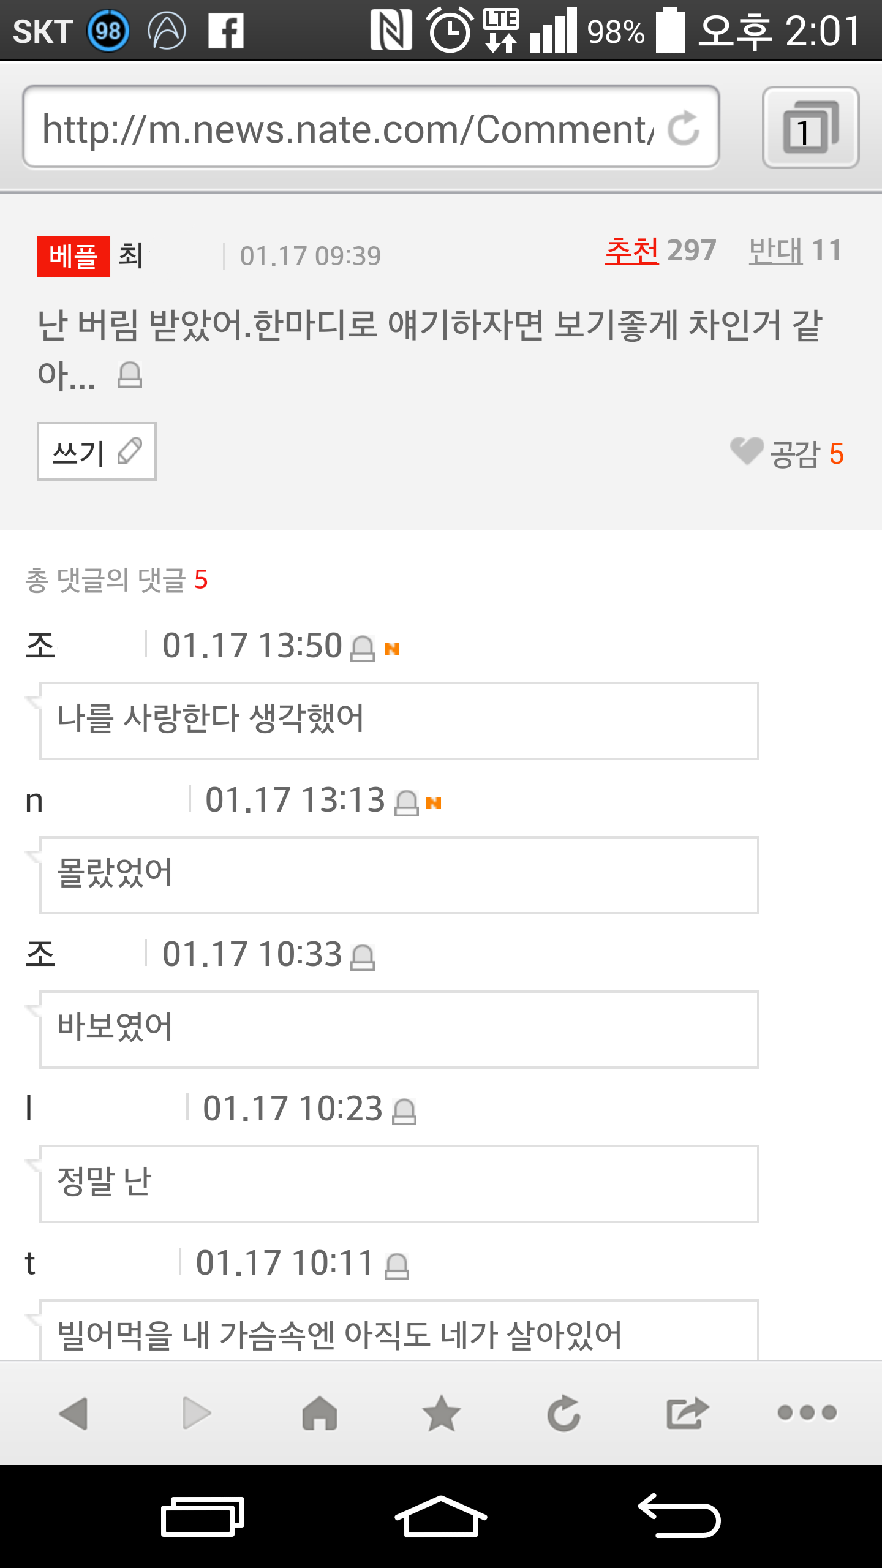Open Android recent apps key
This screenshot has width=882, height=1568.
(203, 1517)
